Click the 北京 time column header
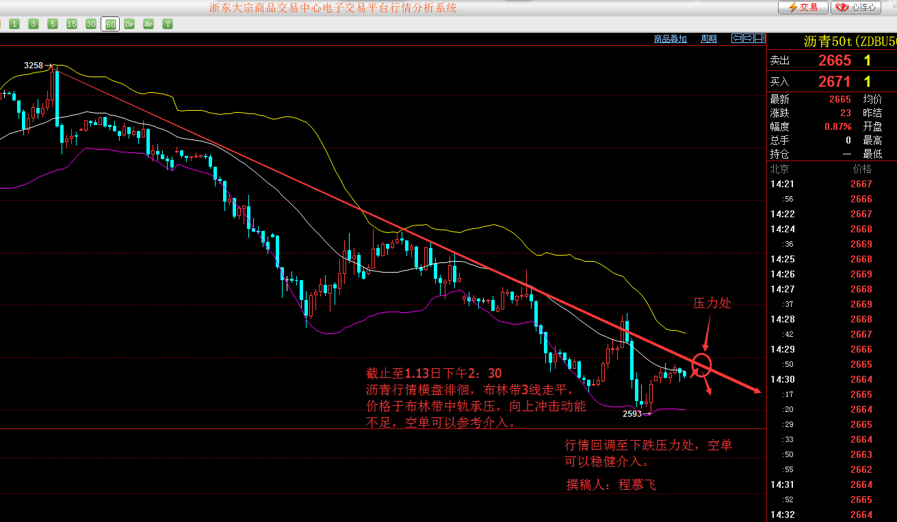 coord(780,169)
